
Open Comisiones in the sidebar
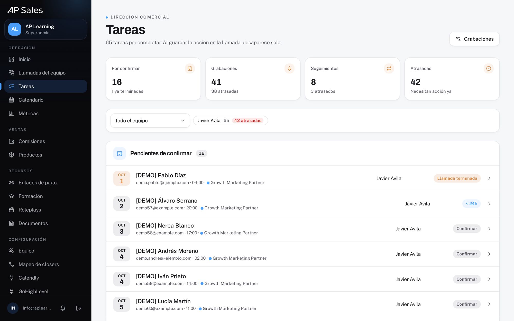pyautogui.click(x=46, y=141)
